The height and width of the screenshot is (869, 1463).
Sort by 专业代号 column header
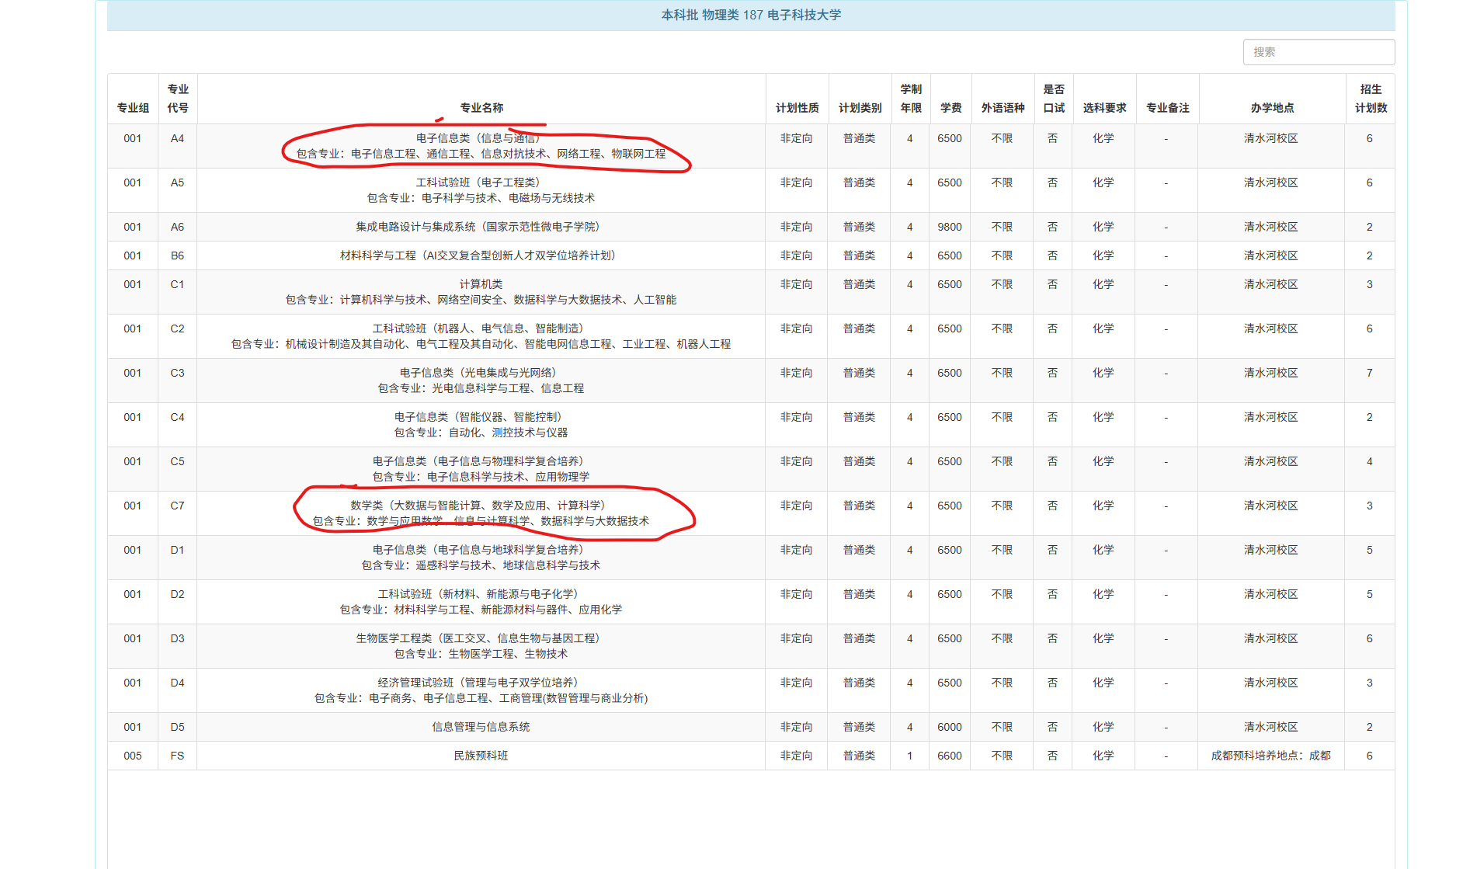178,99
